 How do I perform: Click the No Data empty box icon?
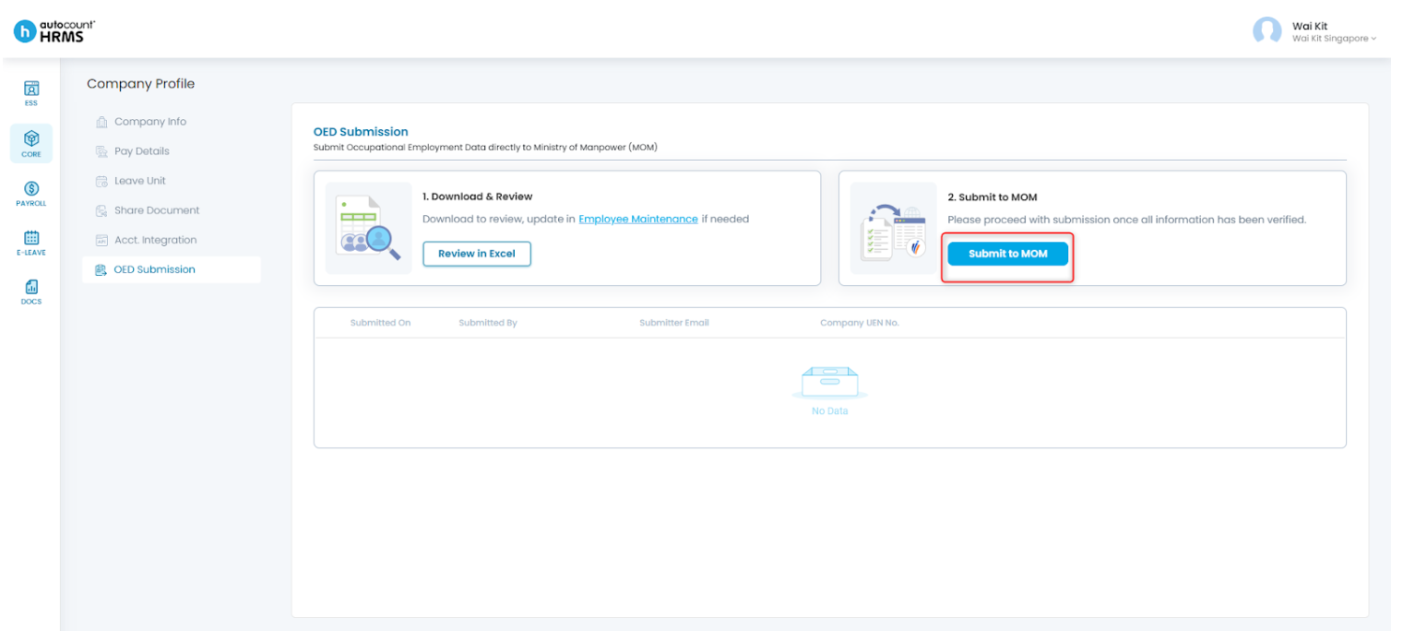(x=829, y=382)
